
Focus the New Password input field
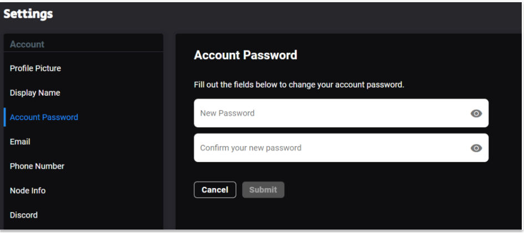click(x=341, y=113)
